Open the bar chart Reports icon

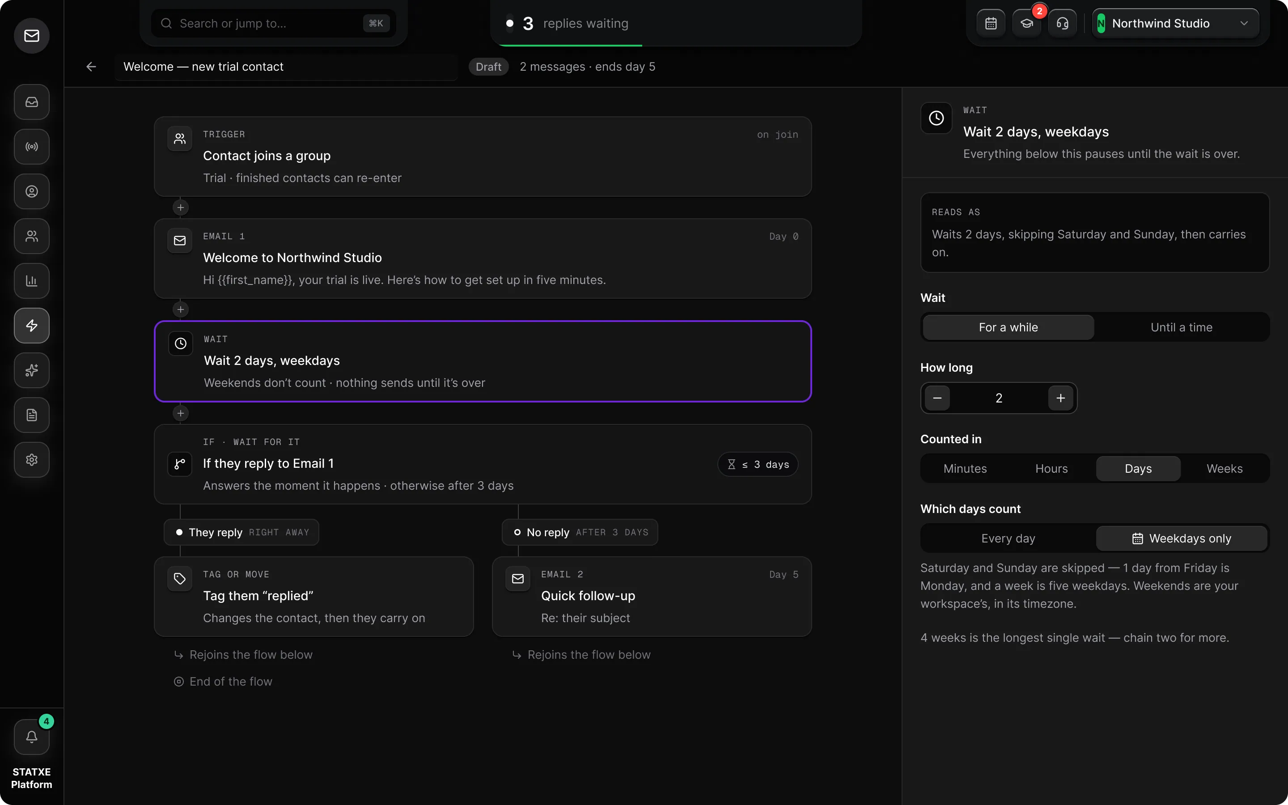coord(31,280)
